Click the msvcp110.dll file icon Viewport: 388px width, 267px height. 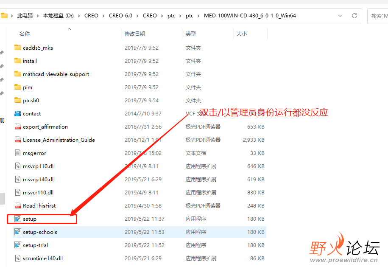point(17,166)
